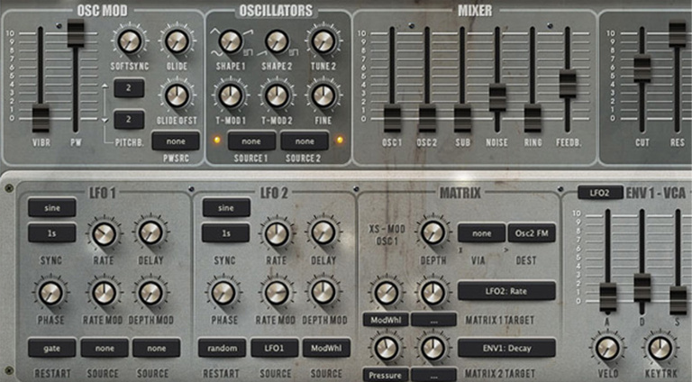Image resolution: width=692 pixels, height=382 pixels.
Task: Toggle the LFO2 button next to ENV1 - VCA
Action: point(599,192)
